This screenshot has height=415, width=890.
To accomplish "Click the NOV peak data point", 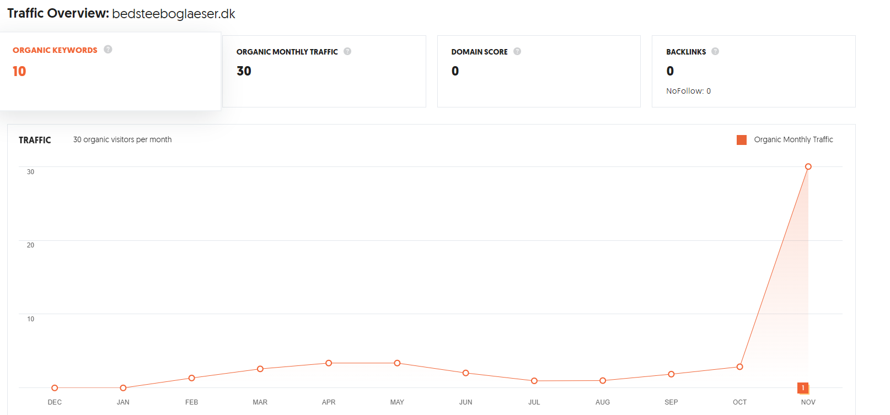I will [x=808, y=166].
